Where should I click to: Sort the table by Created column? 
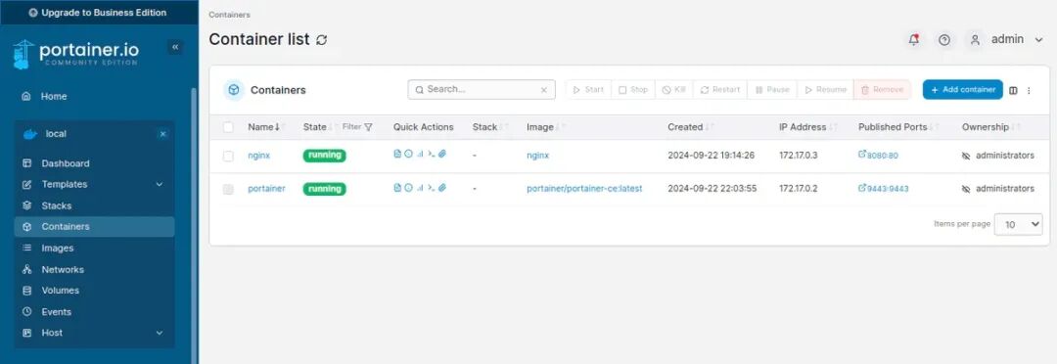[x=690, y=127]
